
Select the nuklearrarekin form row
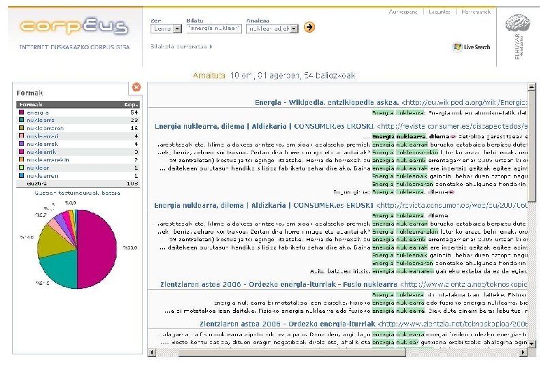coord(78,160)
